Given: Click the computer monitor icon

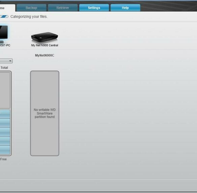Looking at the screenshot, I should click(4, 34).
